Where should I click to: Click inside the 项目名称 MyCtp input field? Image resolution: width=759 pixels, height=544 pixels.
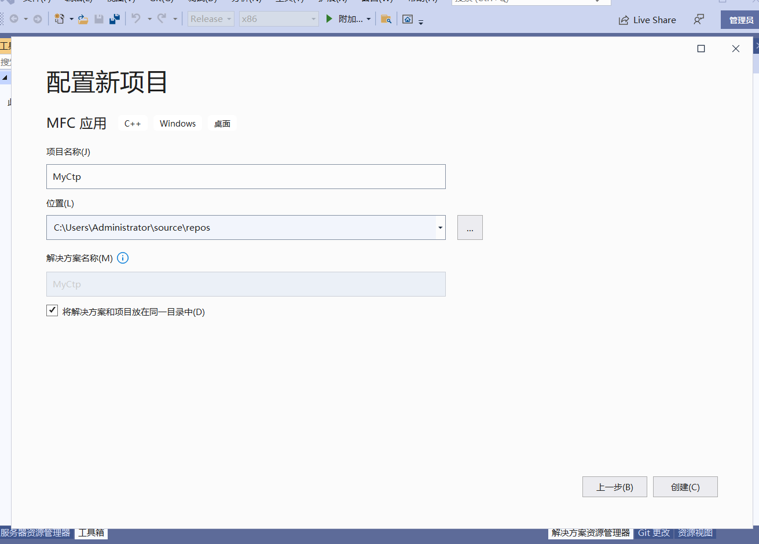coord(245,176)
